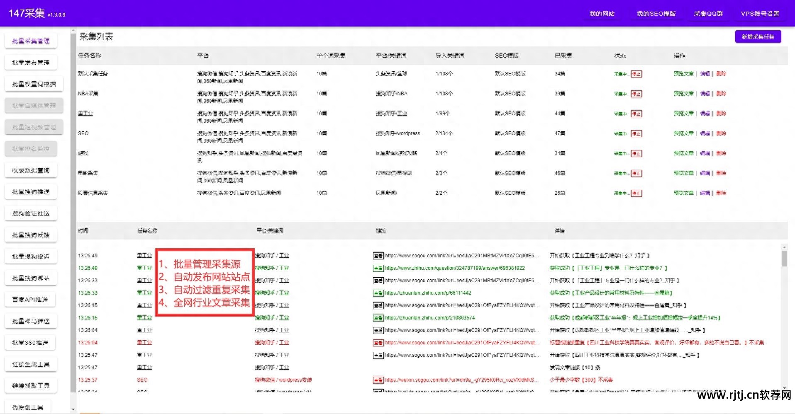Click the green 查看 icon next to zhuanlan.zhihu.com/p/66111442

pyautogui.click(x=378, y=293)
